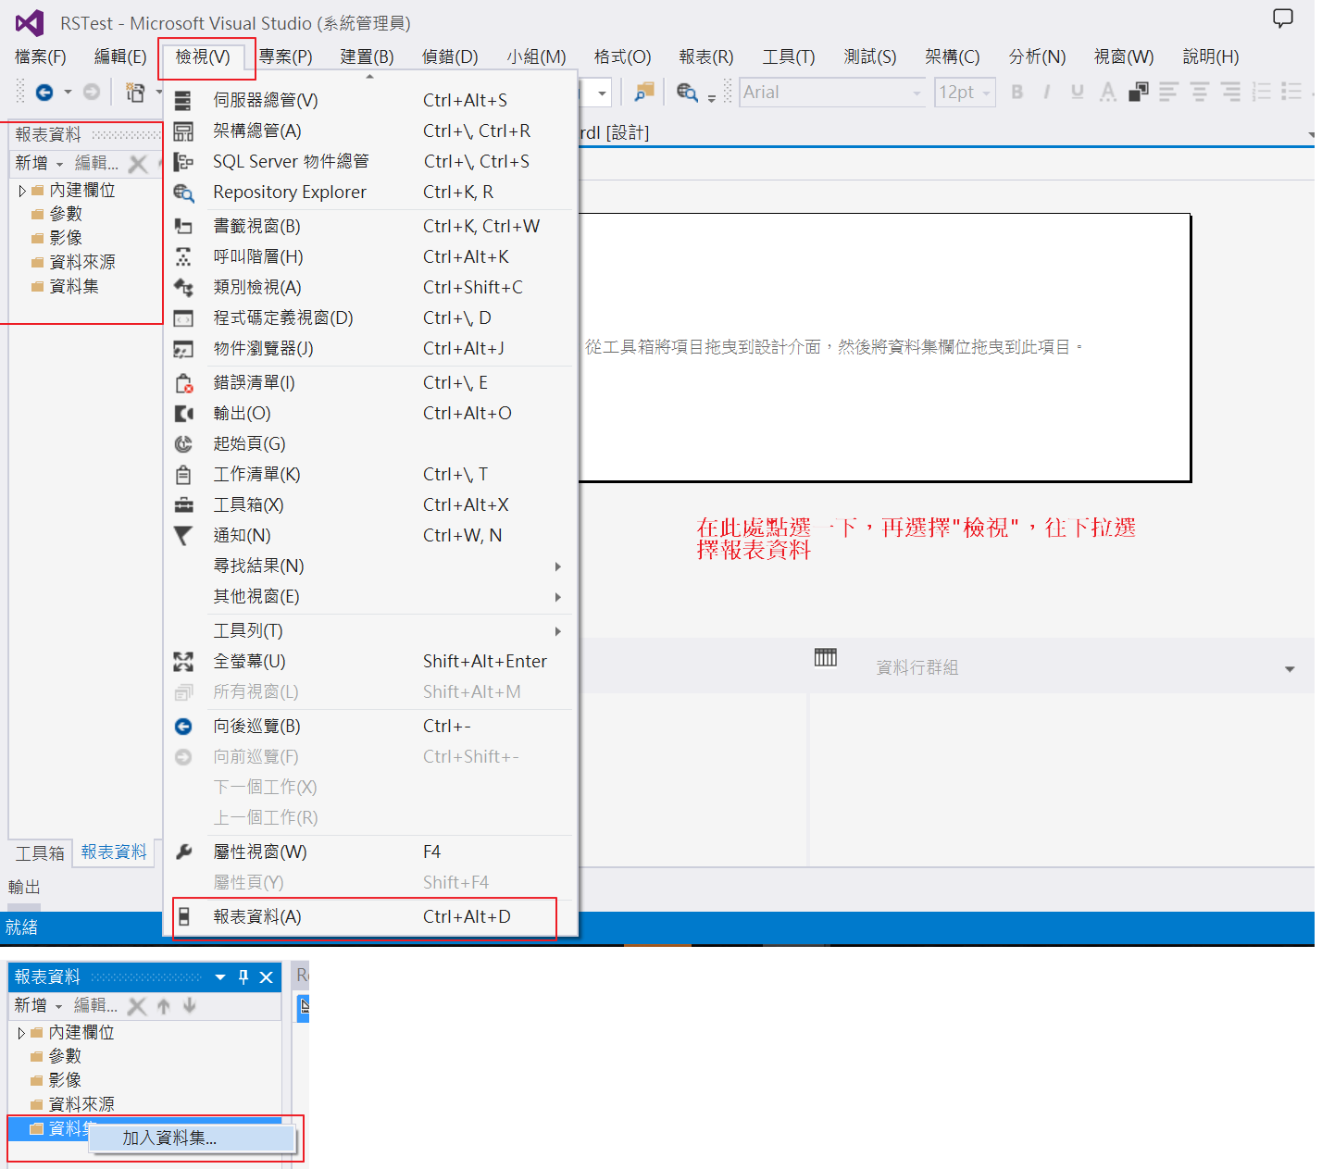Viewport: 1322px width, 1169px height.
Task: Open the 視窗 menu
Action: tap(1124, 56)
